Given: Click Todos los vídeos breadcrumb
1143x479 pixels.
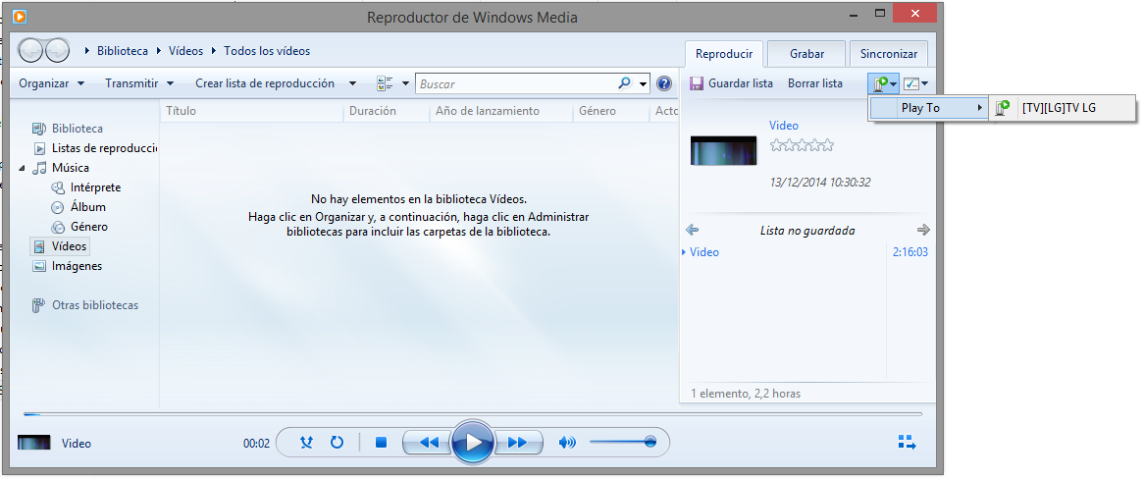Looking at the screenshot, I should [267, 51].
